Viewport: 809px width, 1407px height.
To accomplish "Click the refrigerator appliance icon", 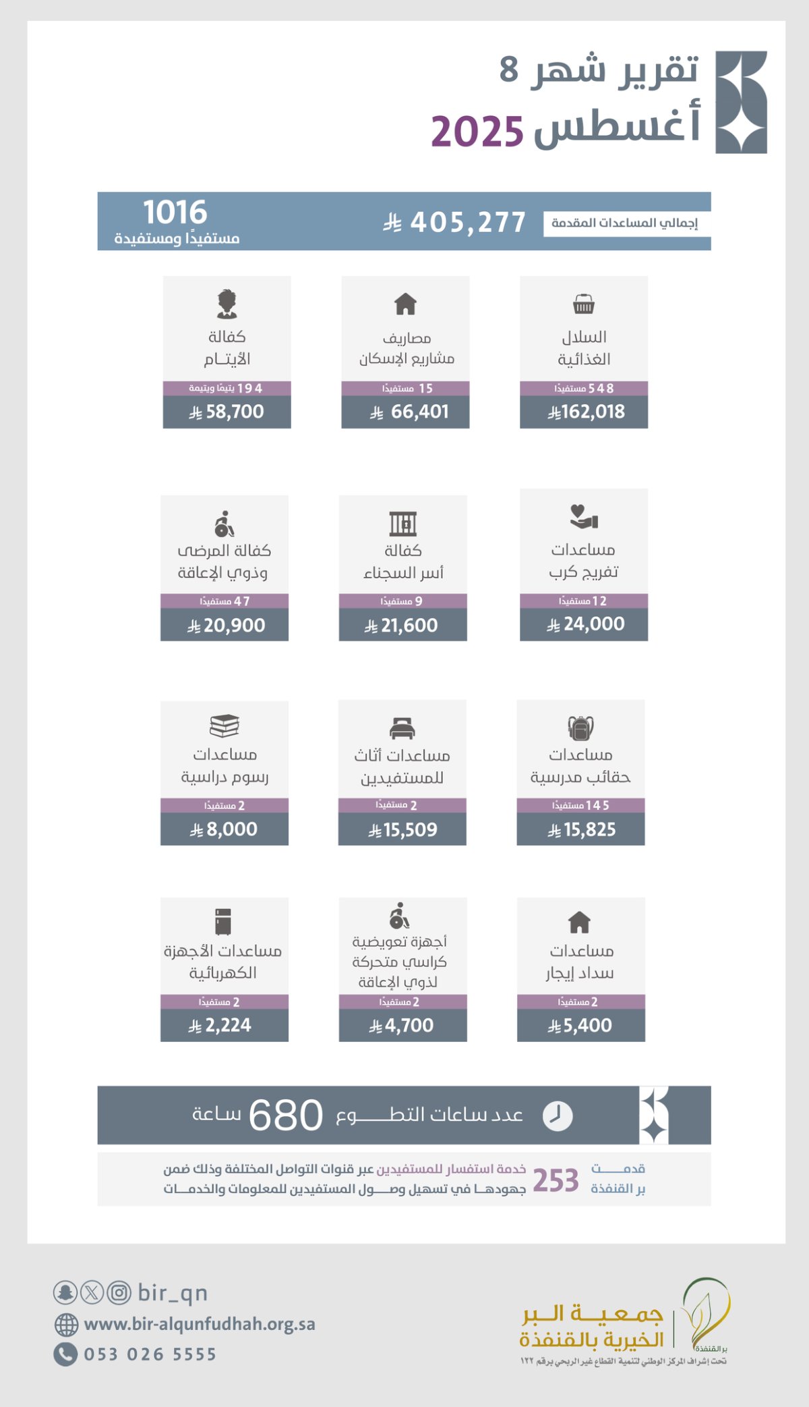I will tap(223, 921).
